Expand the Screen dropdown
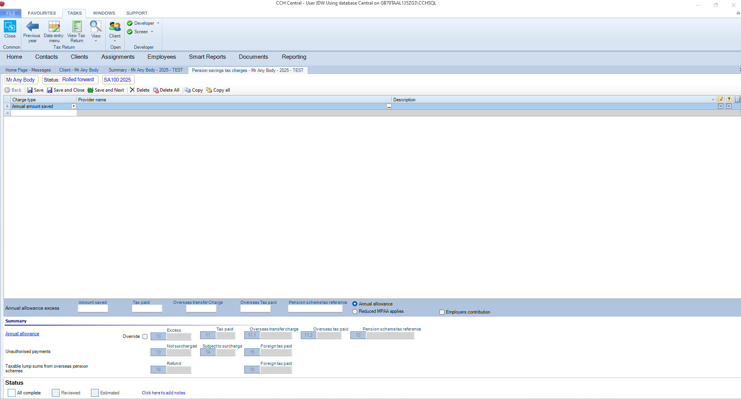 point(152,32)
